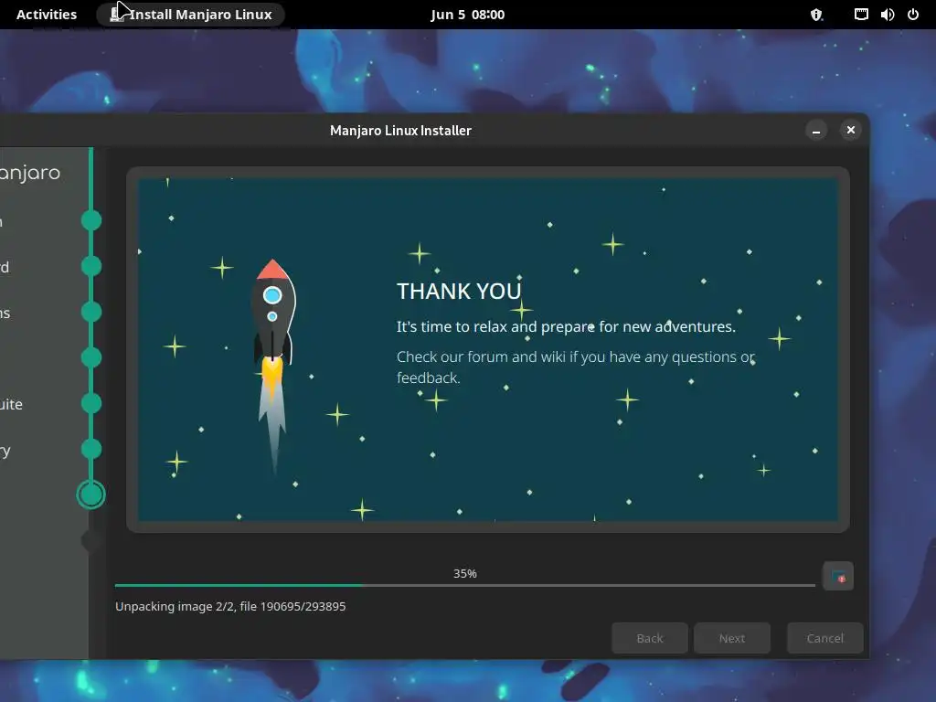The width and height of the screenshot is (936, 702).
Task: Click the THANK YOU heading
Action: point(459,292)
